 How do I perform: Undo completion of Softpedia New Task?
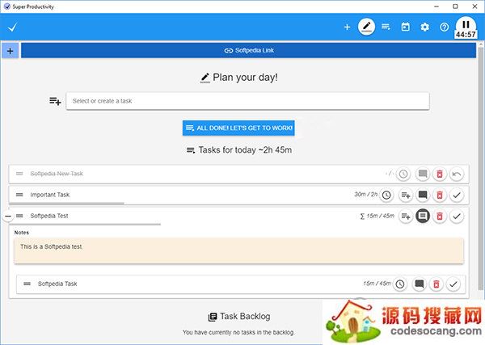point(457,174)
